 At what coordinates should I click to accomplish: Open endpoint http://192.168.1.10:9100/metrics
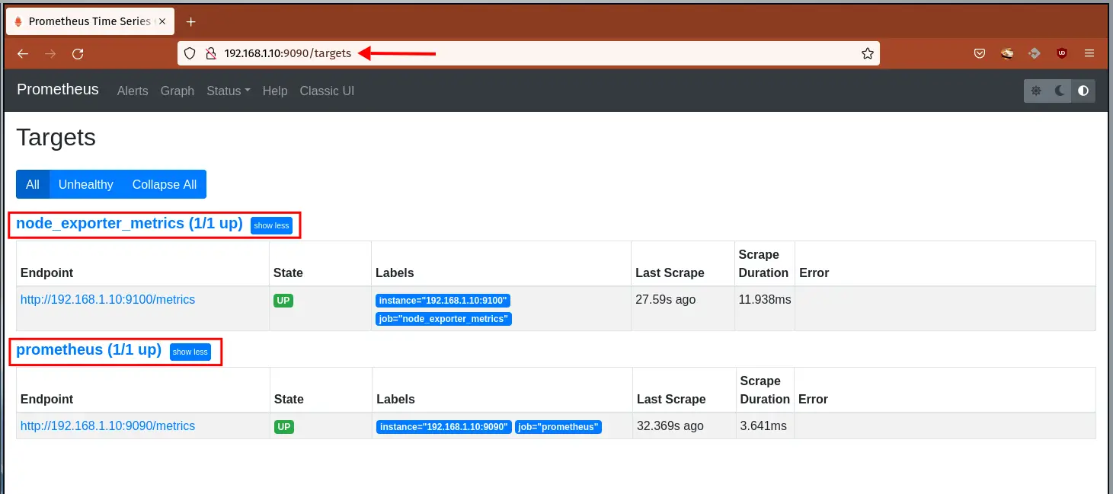pos(107,300)
